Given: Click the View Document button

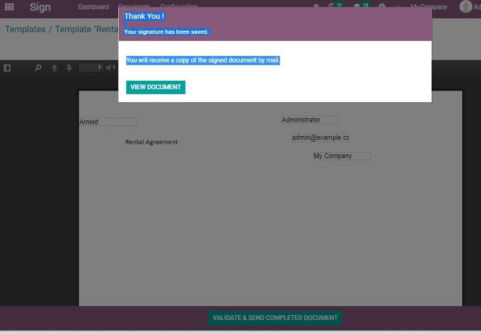Looking at the screenshot, I should [x=155, y=87].
